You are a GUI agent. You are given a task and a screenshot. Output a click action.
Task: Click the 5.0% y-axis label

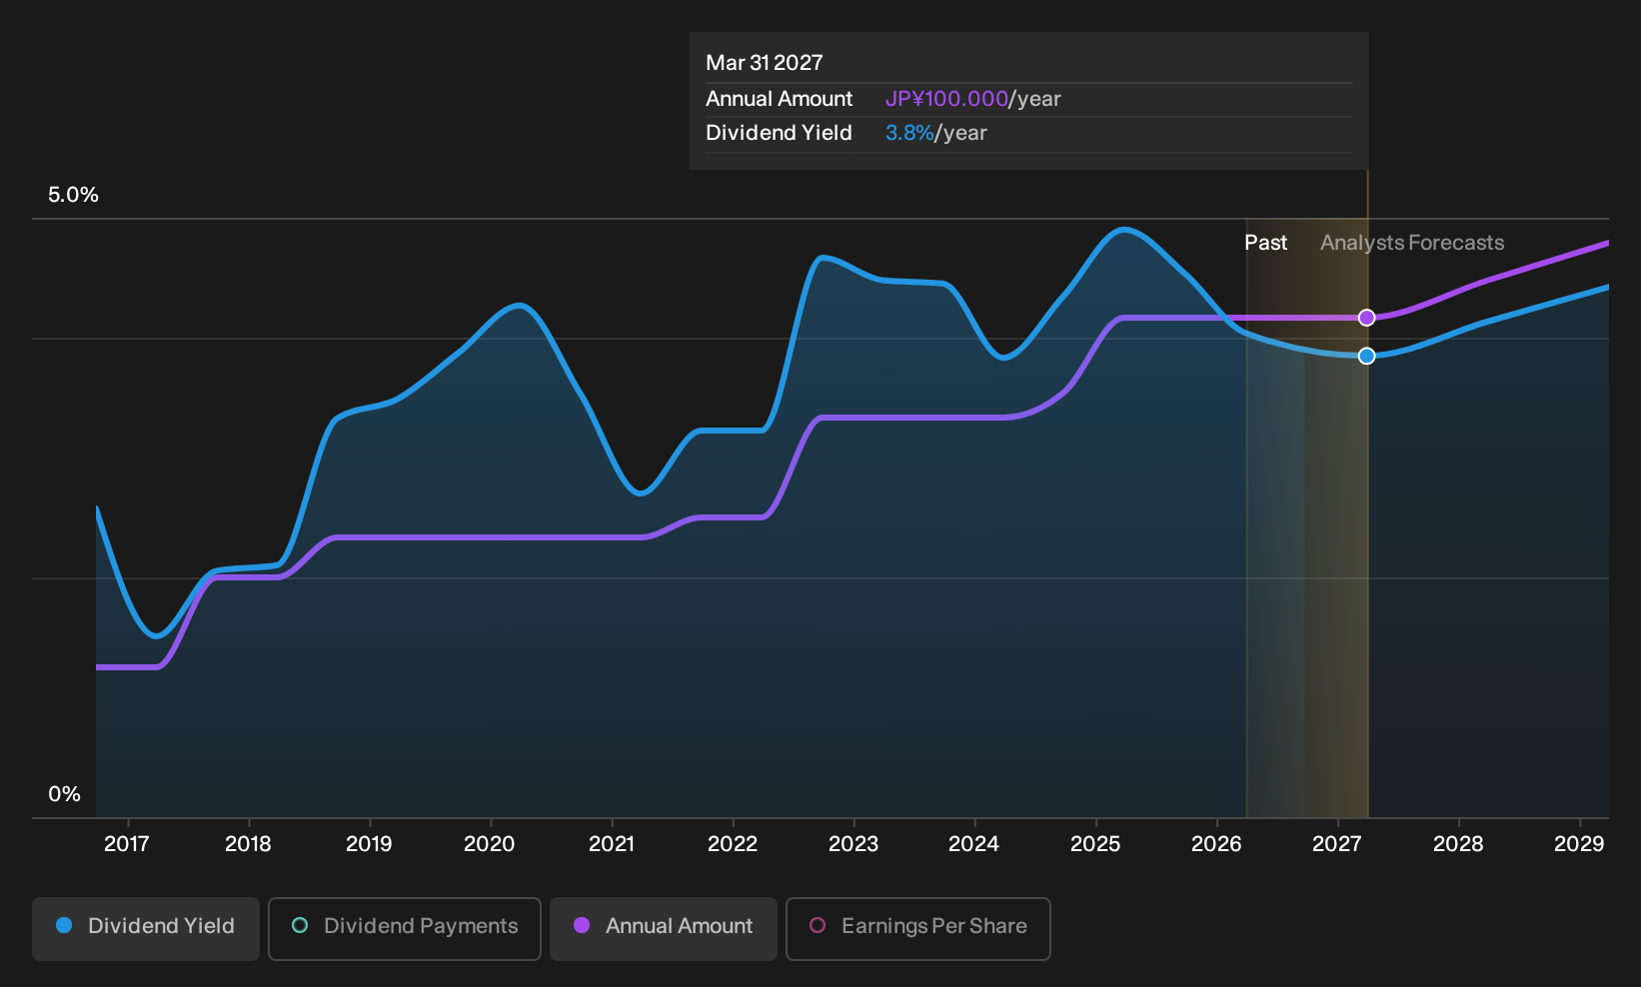[74, 195]
